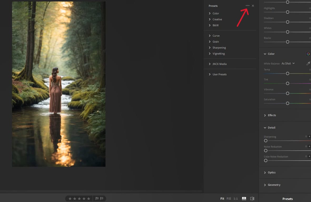This screenshot has height=202, width=311.
Task: Close the Presets panel with X
Action: (x=253, y=6)
